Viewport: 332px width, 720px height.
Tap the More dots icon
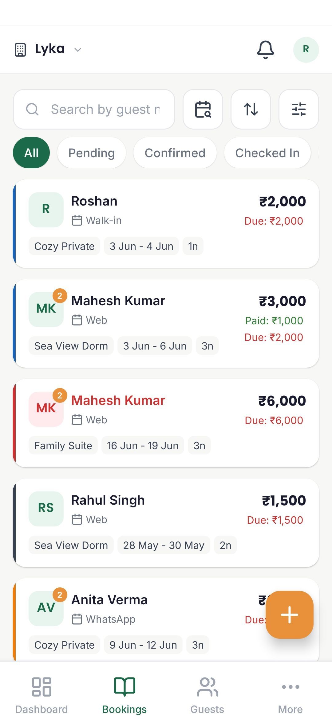[x=290, y=686]
